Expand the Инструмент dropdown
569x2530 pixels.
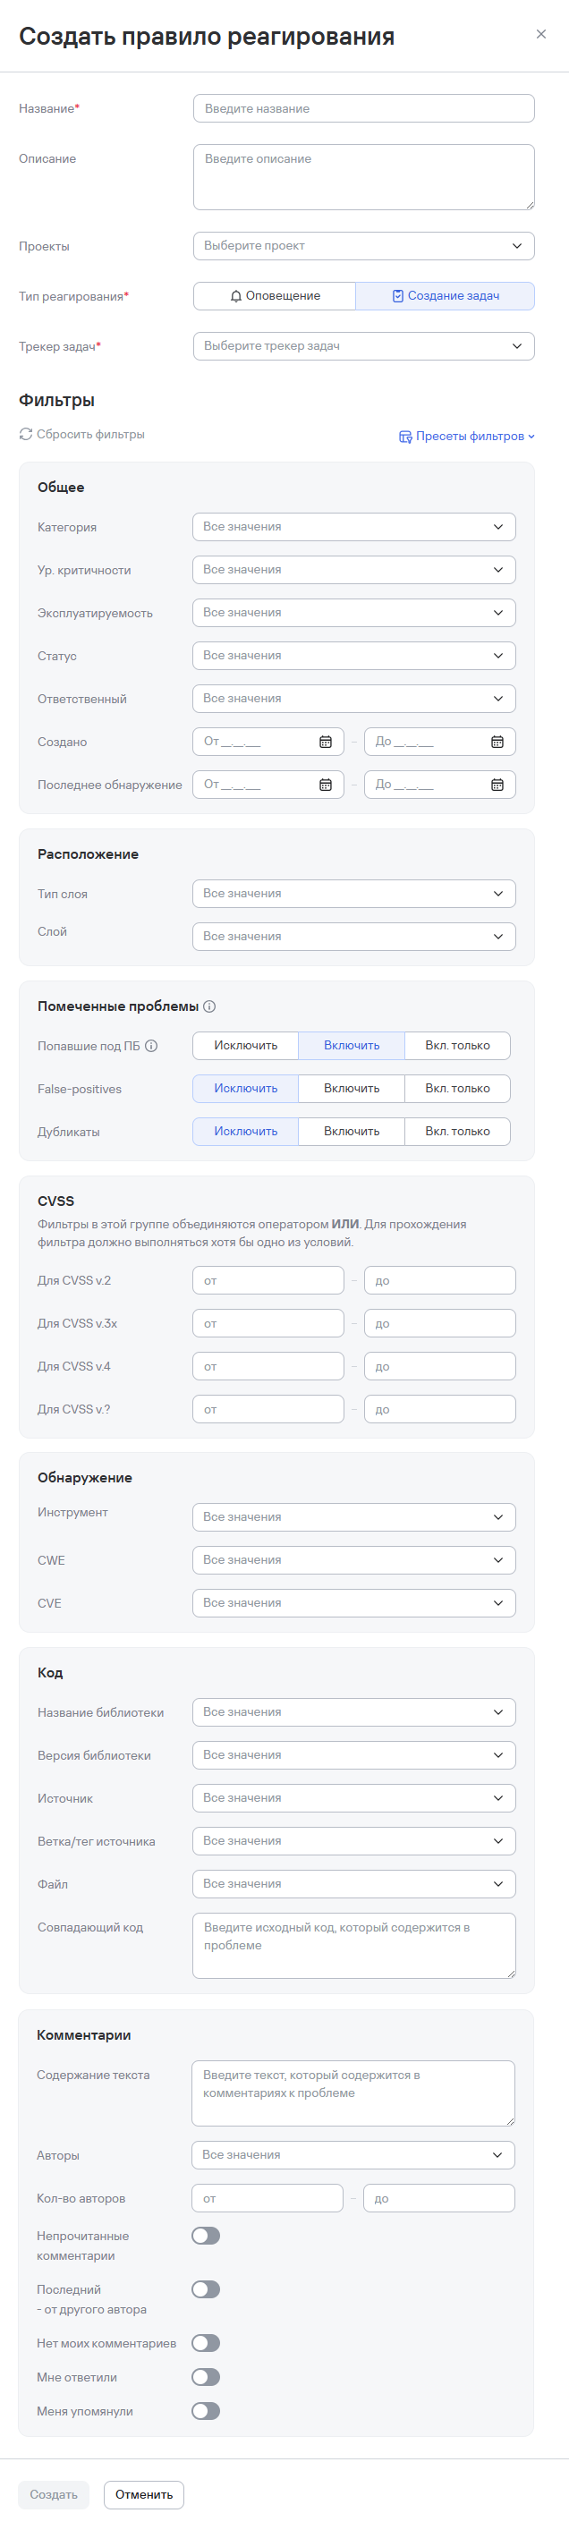click(353, 1516)
